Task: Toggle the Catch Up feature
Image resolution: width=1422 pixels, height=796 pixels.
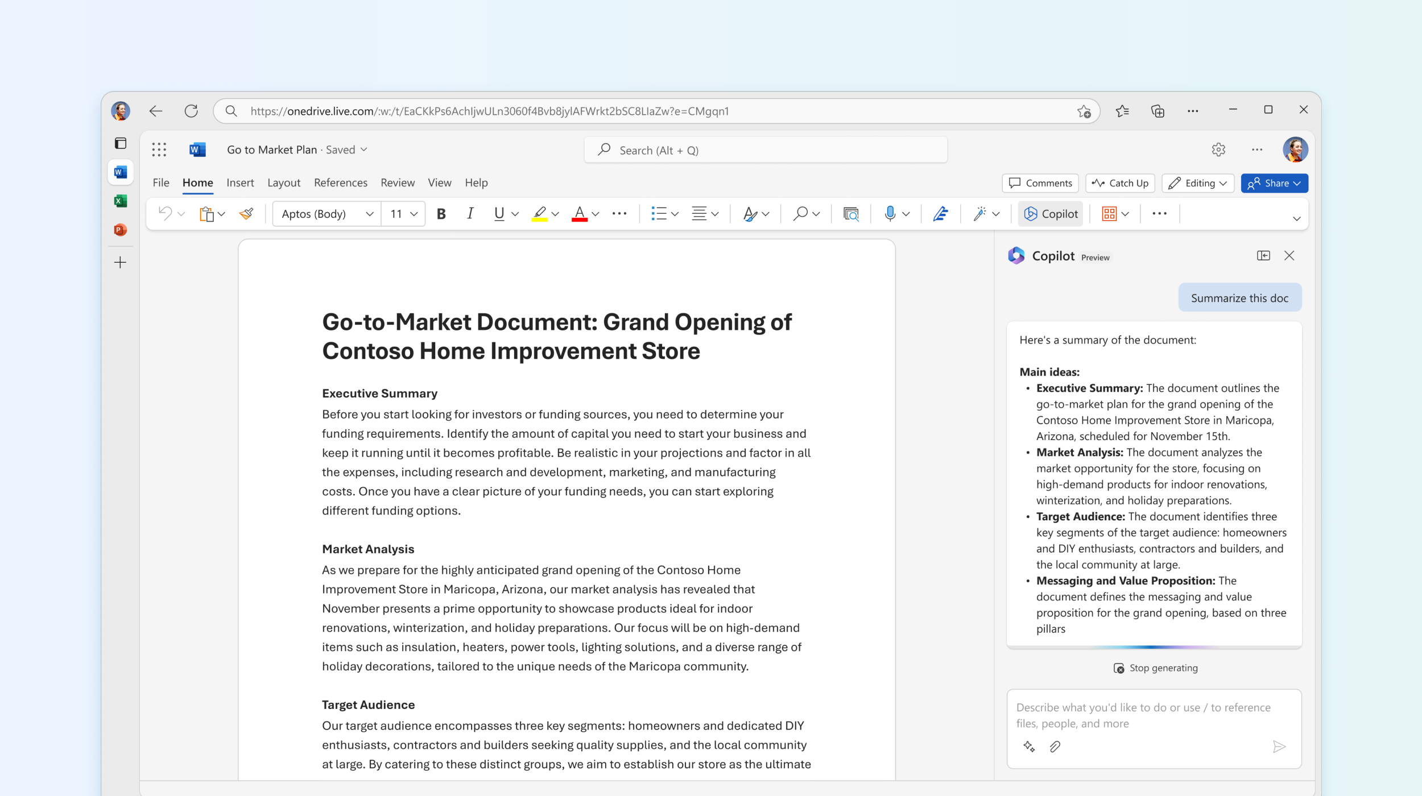Action: 1121,183
